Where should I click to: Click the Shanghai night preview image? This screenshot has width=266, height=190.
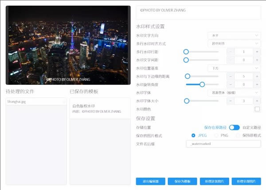(68, 45)
